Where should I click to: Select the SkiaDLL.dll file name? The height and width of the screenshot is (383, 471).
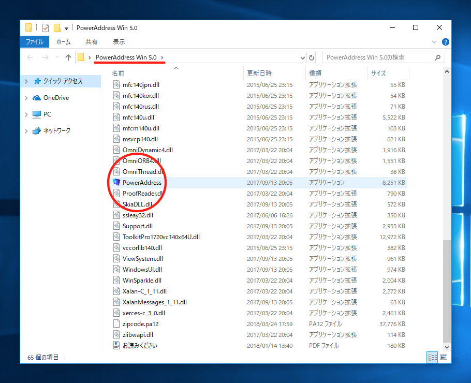click(x=137, y=204)
